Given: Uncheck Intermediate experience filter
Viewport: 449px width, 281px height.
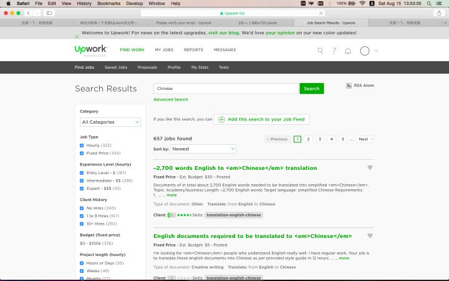Looking at the screenshot, I should (82, 181).
